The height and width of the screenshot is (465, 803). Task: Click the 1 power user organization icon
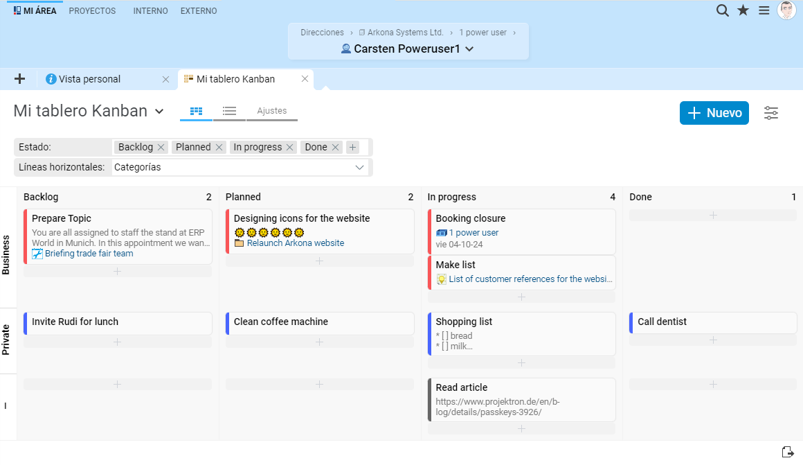click(x=442, y=233)
